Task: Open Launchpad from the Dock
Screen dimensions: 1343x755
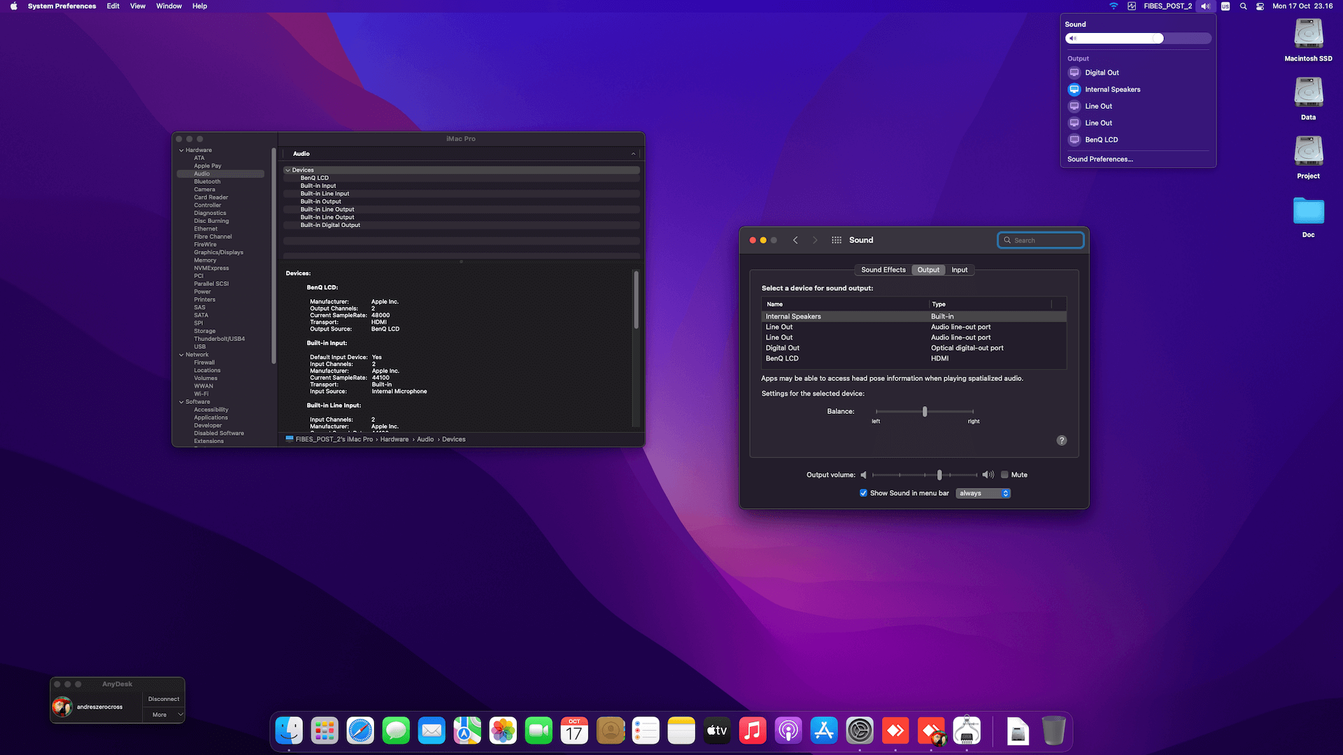Action: coord(325,731)
